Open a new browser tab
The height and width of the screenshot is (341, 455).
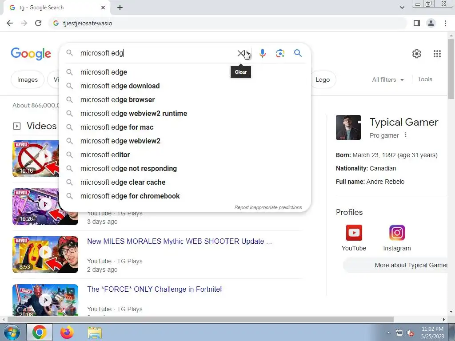(120, 8)
